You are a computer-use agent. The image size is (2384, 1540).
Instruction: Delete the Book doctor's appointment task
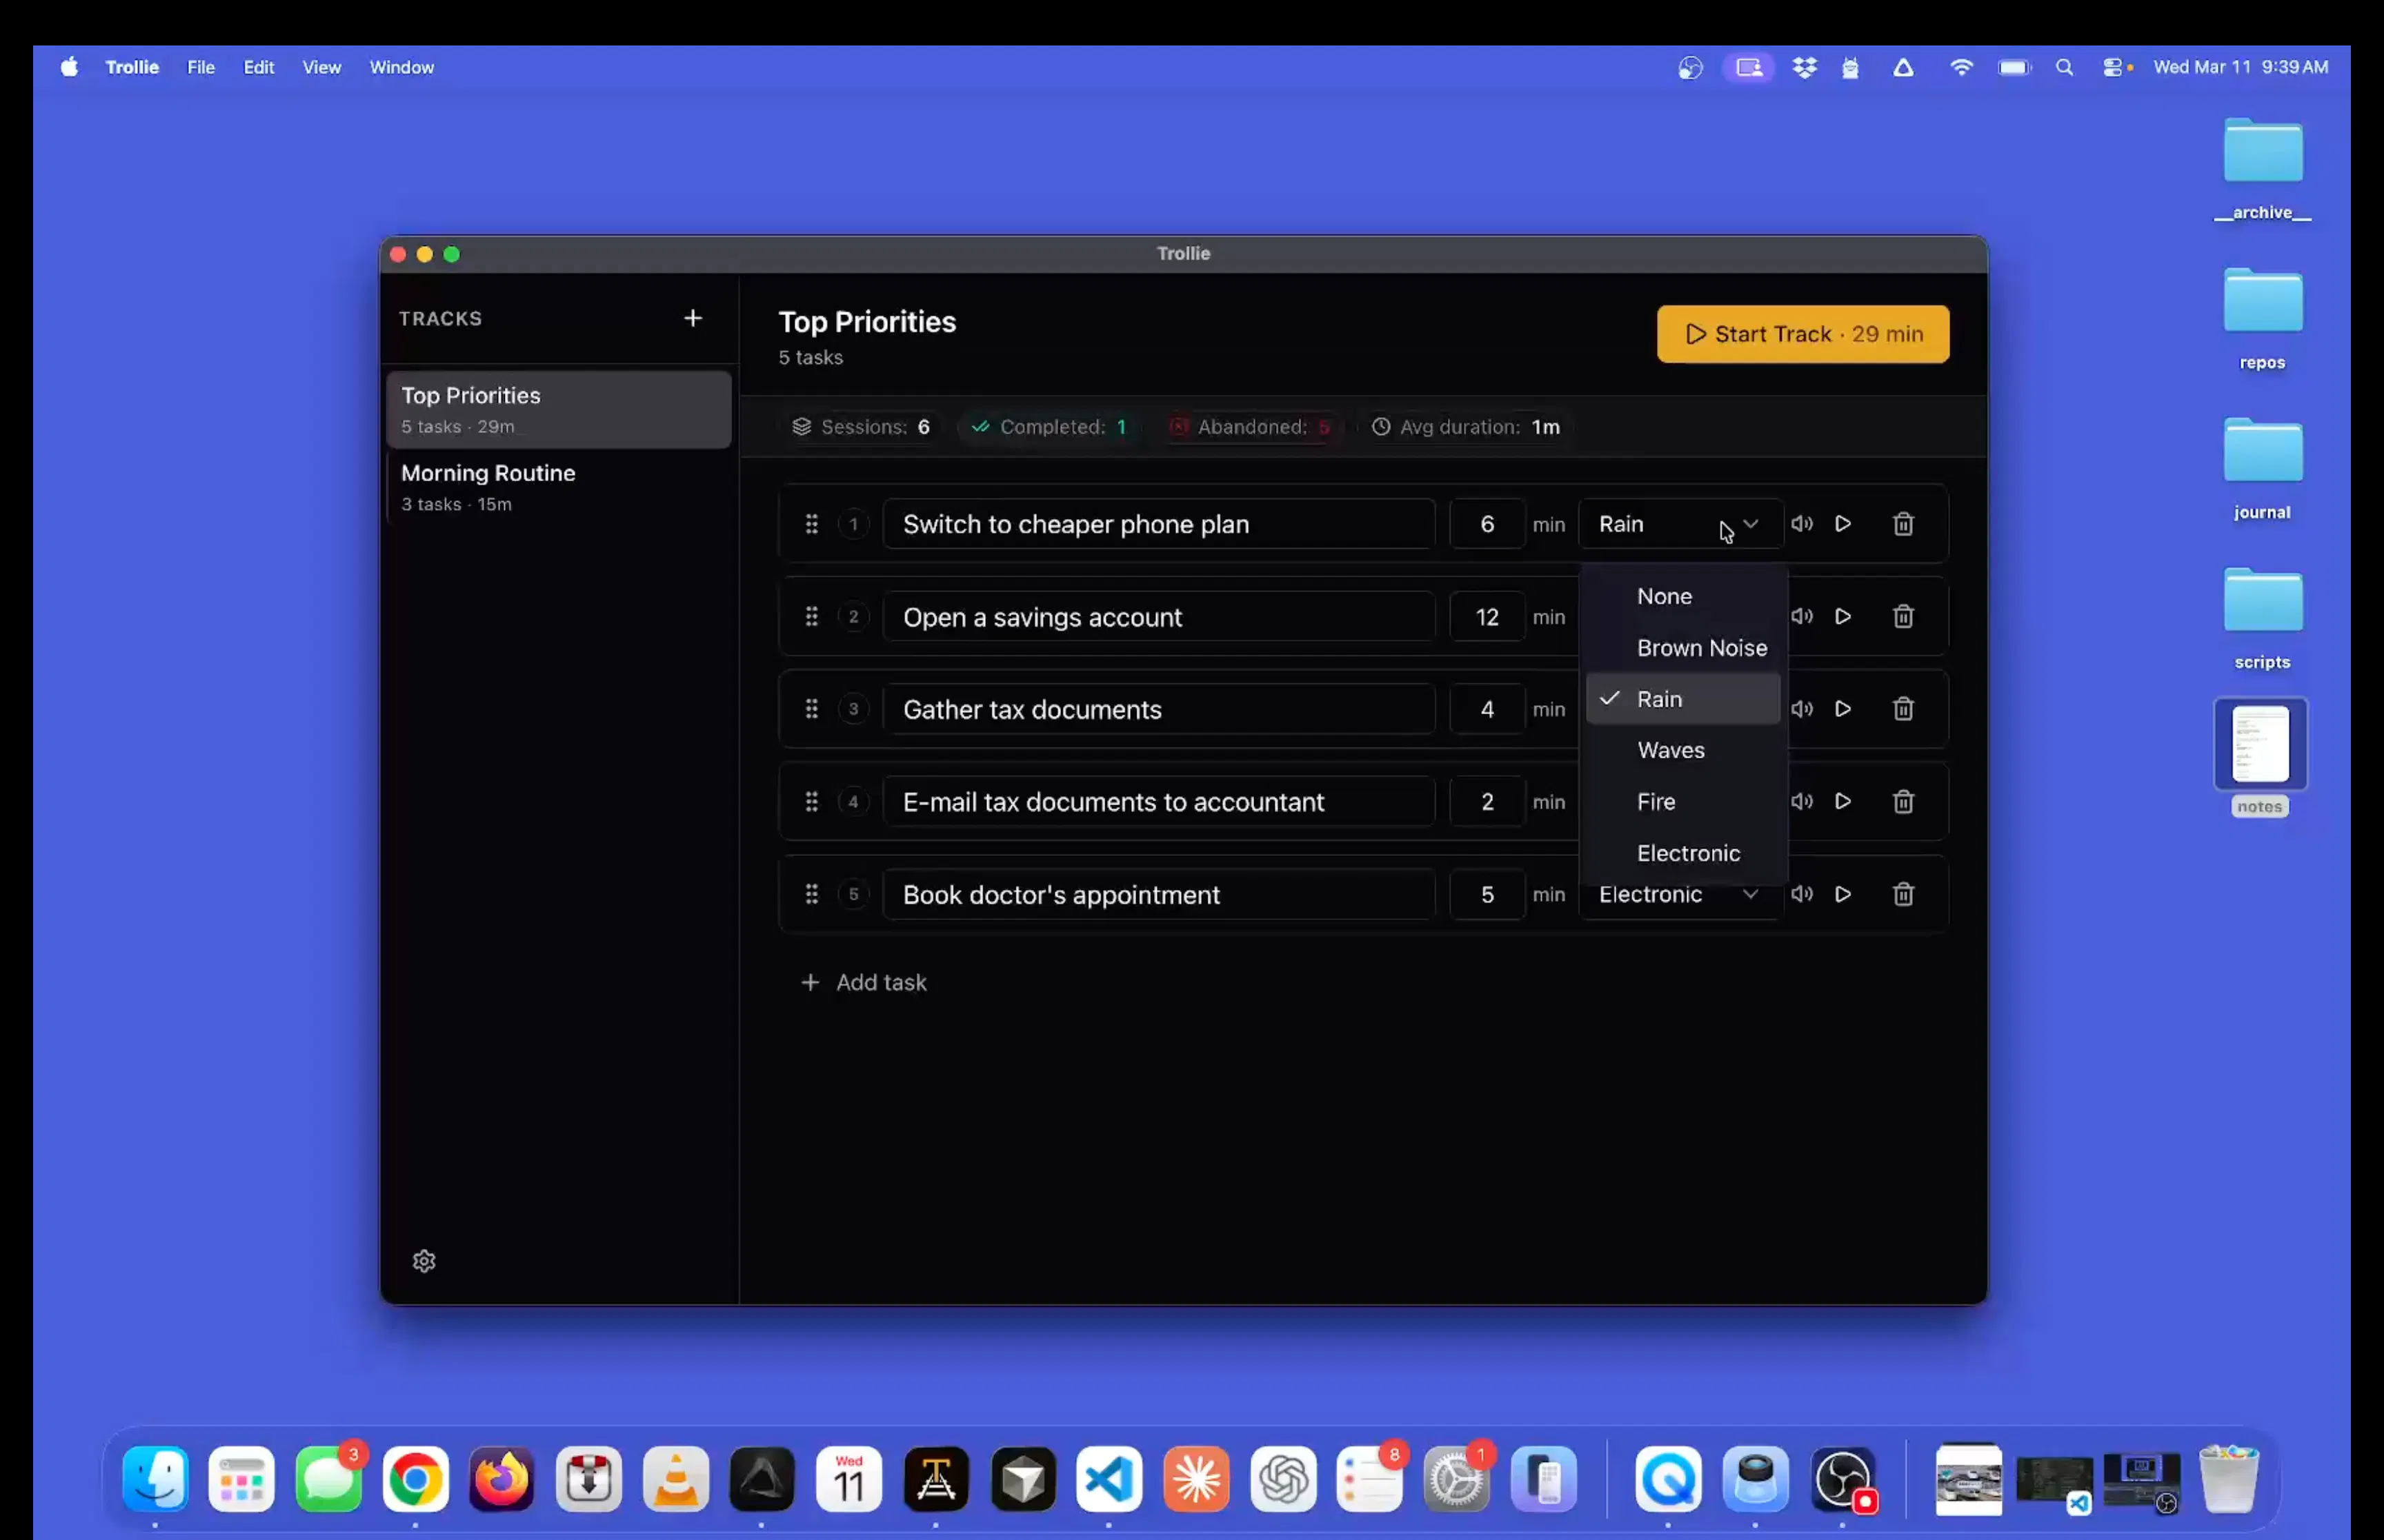point(1903,894)
